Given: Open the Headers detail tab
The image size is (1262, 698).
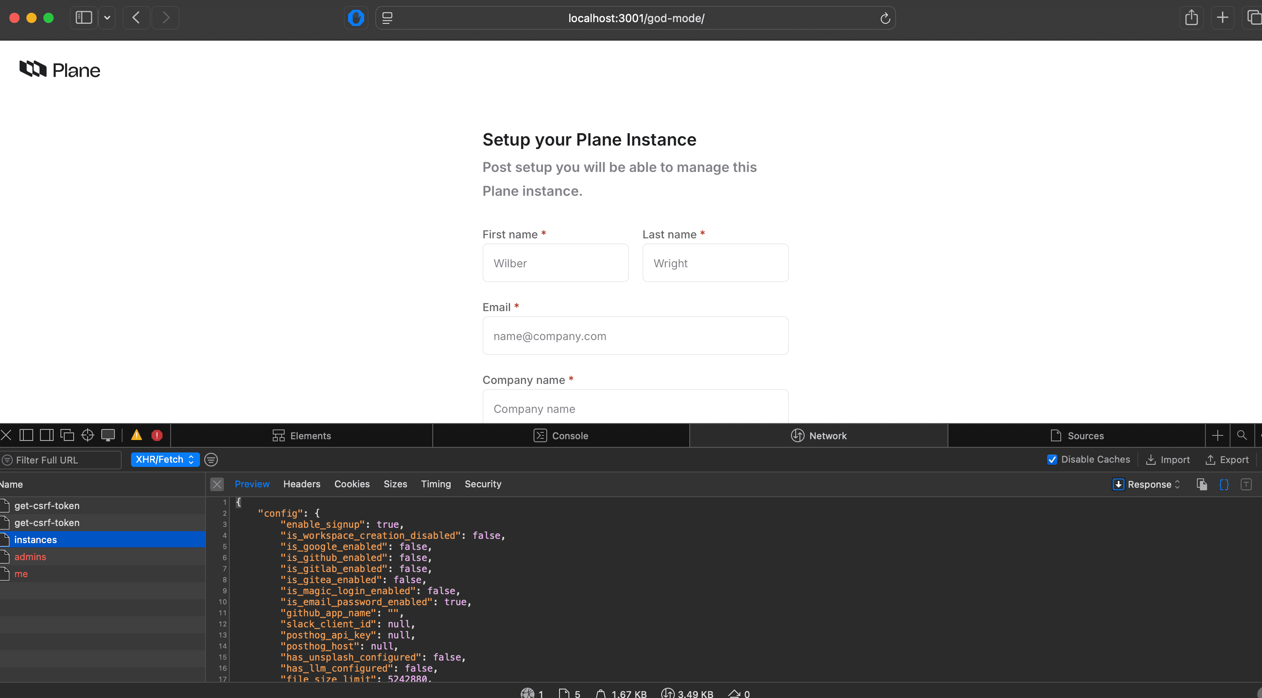Looking at the screenshot, I should tap(302, 484).
